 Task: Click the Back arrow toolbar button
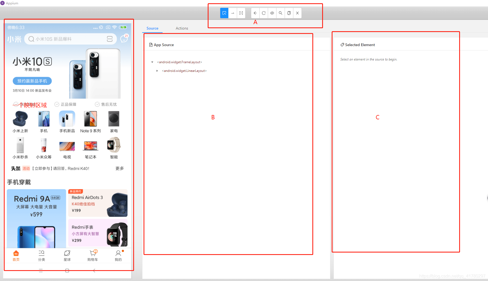point(255,13)
